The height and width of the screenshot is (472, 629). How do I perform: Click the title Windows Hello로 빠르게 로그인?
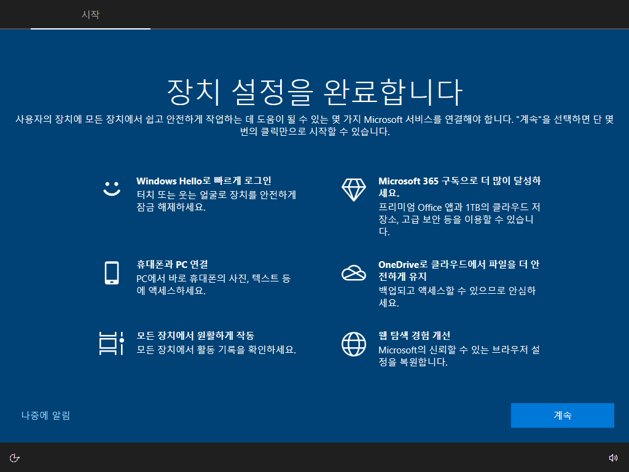[x=204, y=181]
